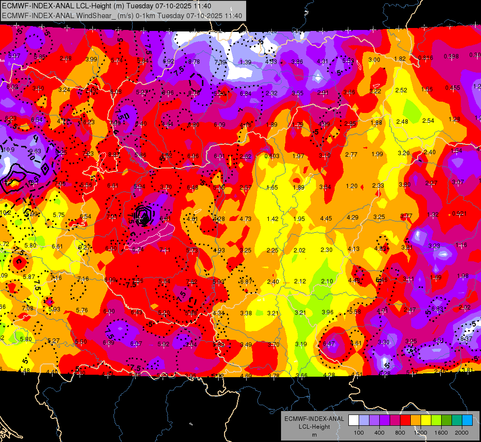
Task: Click the WindShear 0-1km title line
Action: tap(122, 16)
